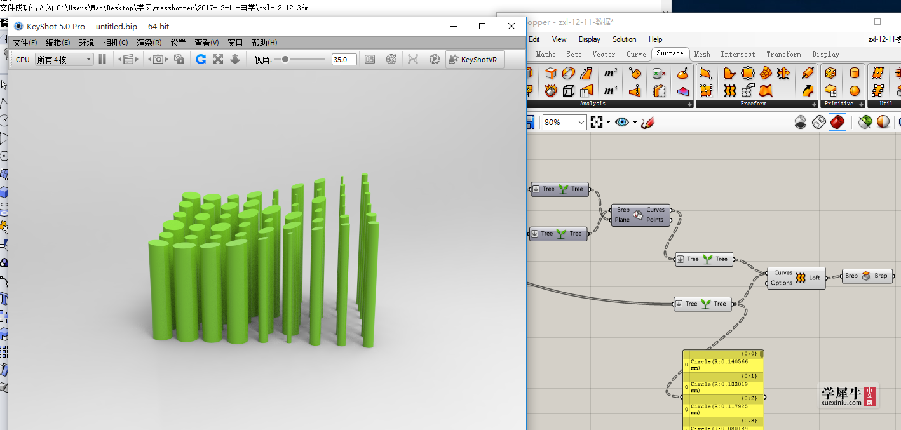Open the 环境 menu in KeyShot
This screenshot has width=901, height=430.
click(86, 43)
